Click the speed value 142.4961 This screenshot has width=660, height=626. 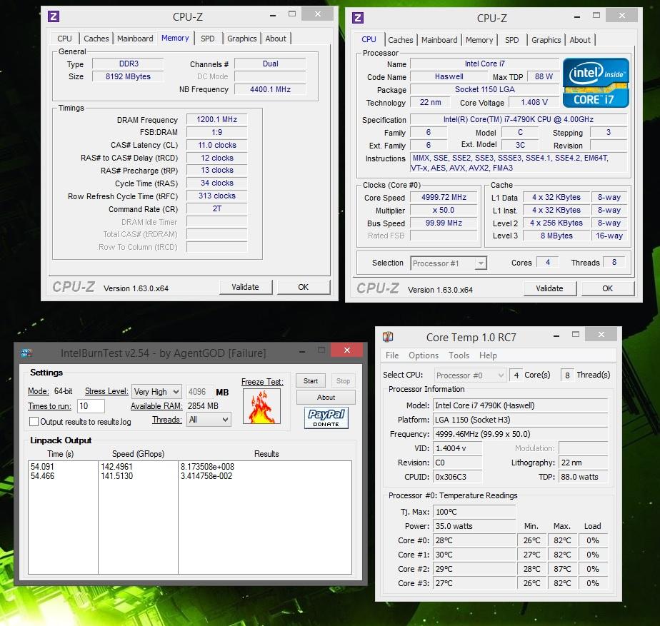click(116, 467)
